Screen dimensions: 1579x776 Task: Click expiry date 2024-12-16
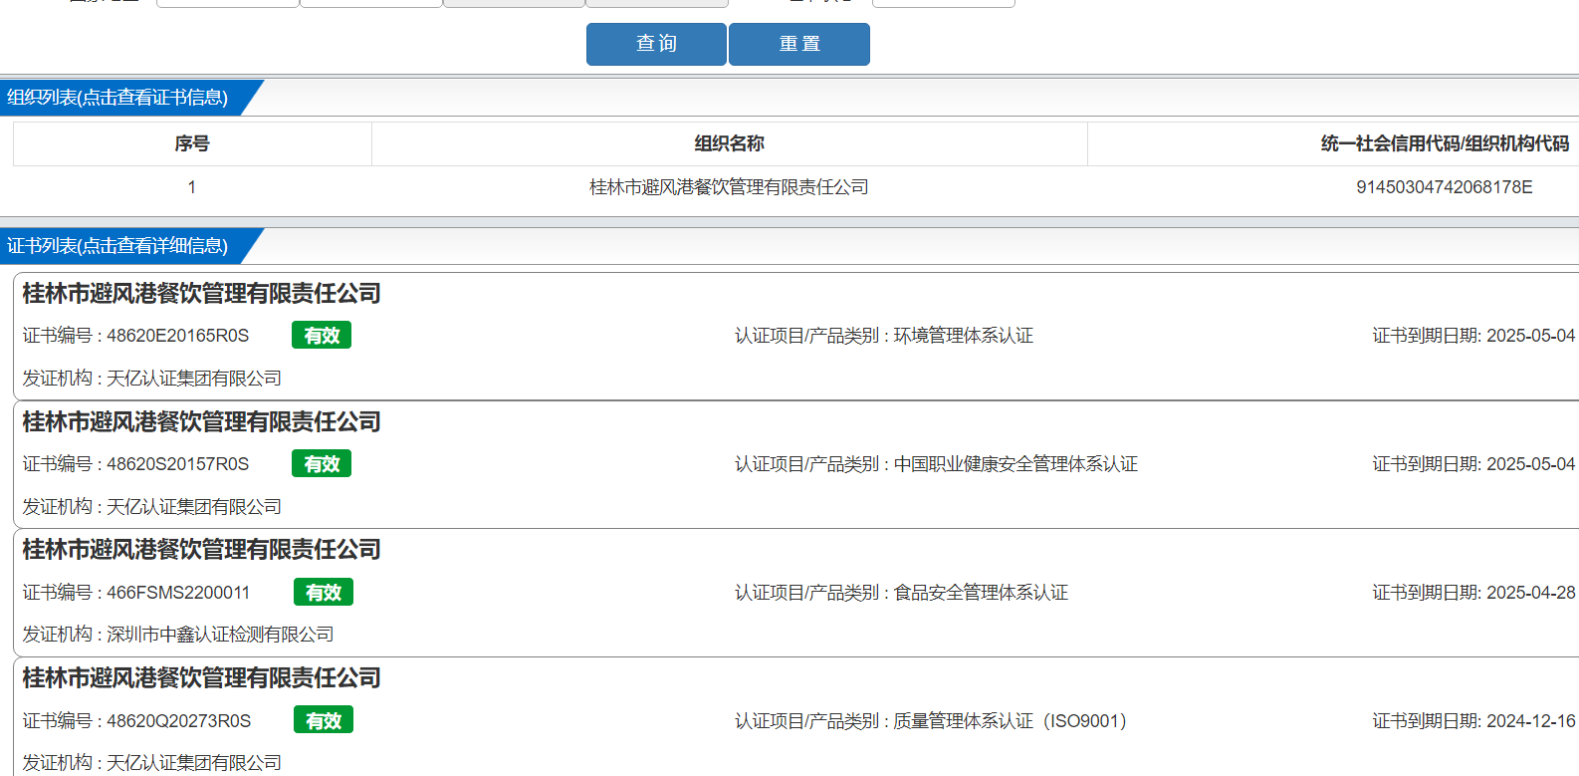[x=1531, y=721]
